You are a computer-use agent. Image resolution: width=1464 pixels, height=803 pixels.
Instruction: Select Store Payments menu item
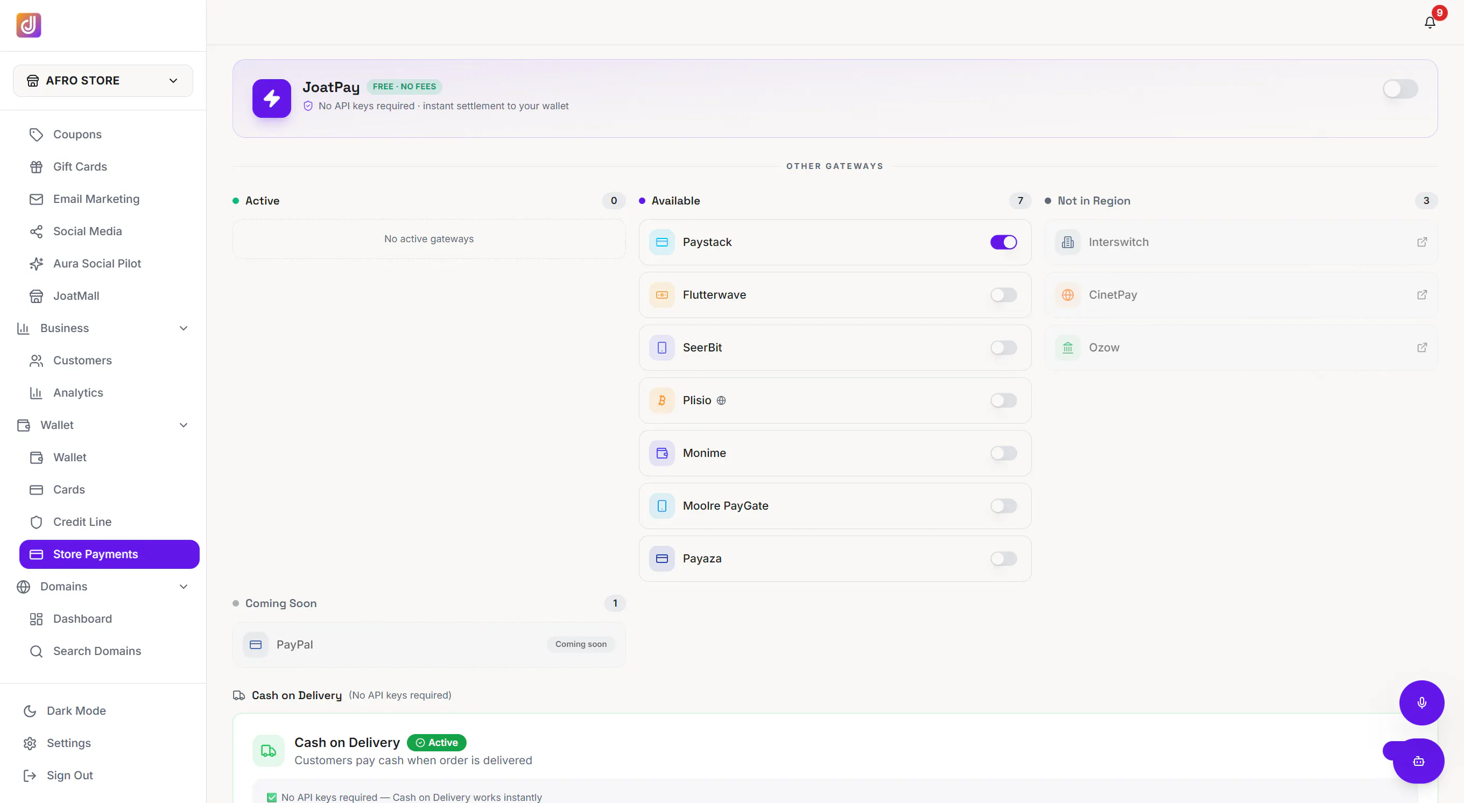coord(109,555)
